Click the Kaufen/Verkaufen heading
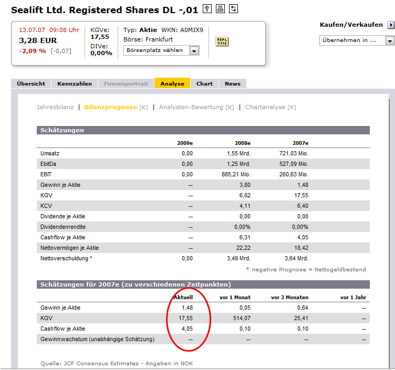This screenshot has width=395, height=370. click(x=352, y=25)
